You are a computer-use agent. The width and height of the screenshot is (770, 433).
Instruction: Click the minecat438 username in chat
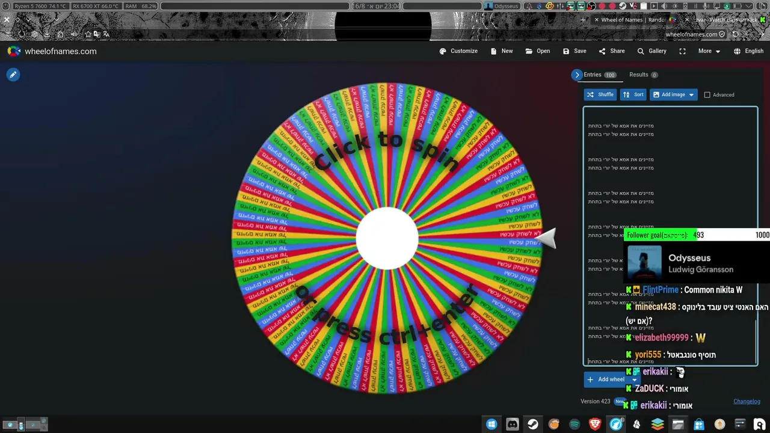pos(656,307)
